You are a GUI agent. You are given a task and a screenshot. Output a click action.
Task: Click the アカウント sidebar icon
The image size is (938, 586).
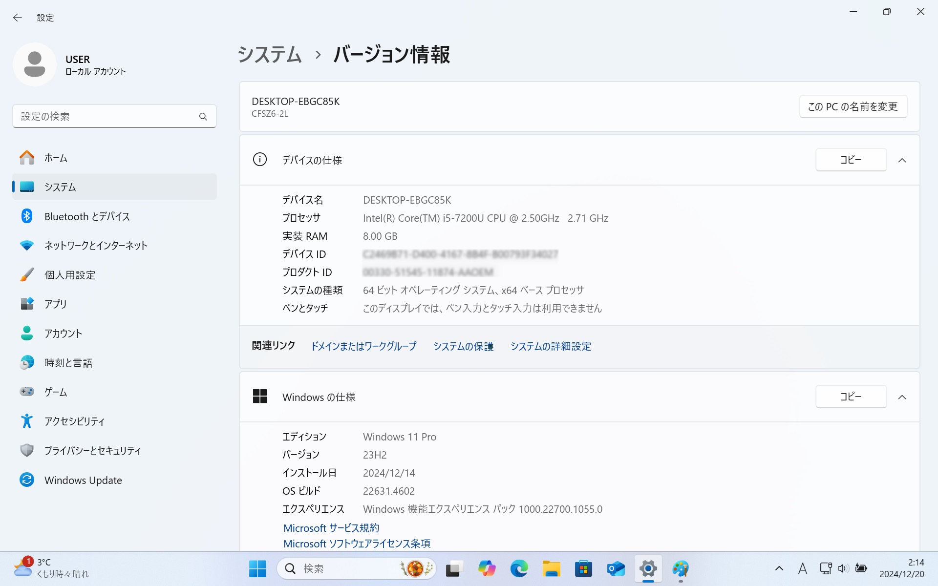27,333
